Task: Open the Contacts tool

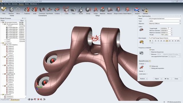Action: click(x=57, y=10)
